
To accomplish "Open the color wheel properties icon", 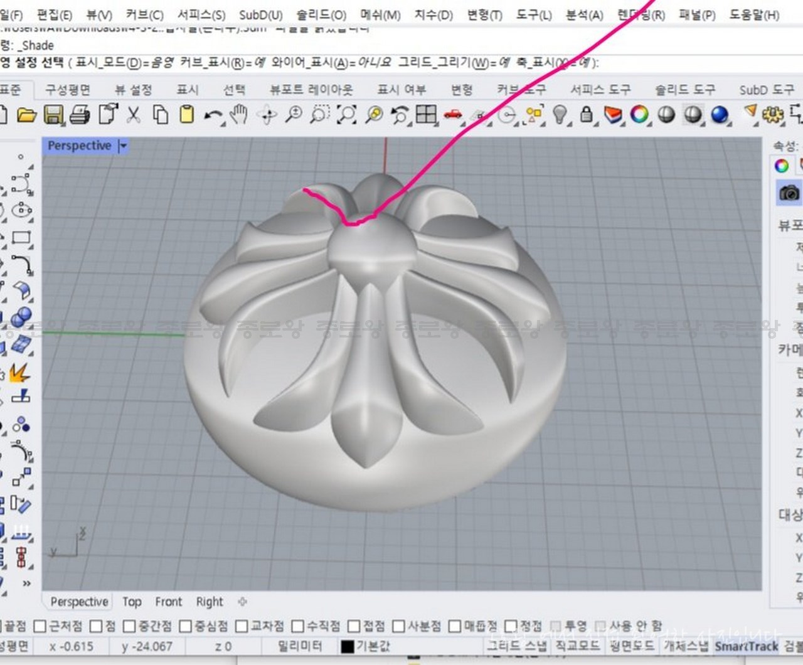I will coord(639,115).
